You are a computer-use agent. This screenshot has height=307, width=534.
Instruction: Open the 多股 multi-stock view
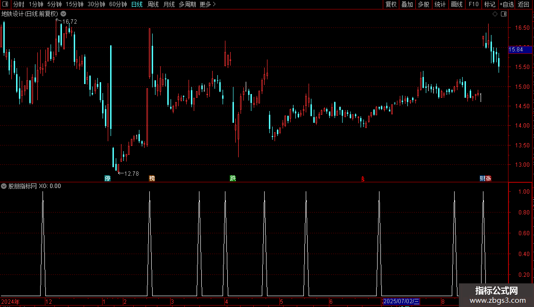[x=424, y=4]
